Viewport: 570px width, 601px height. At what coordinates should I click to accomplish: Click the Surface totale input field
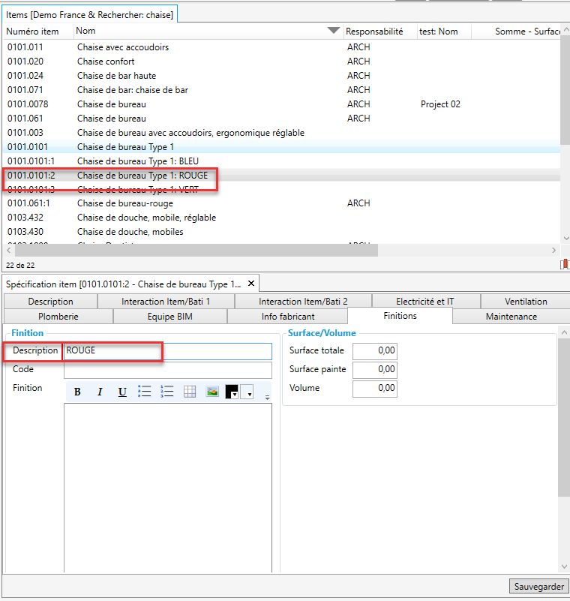click(x=374, y=351)
